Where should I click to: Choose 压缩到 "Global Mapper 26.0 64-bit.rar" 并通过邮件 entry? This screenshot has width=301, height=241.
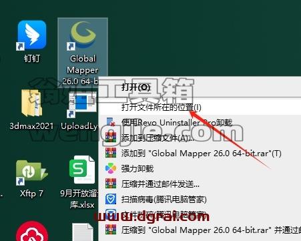point(200,230)
